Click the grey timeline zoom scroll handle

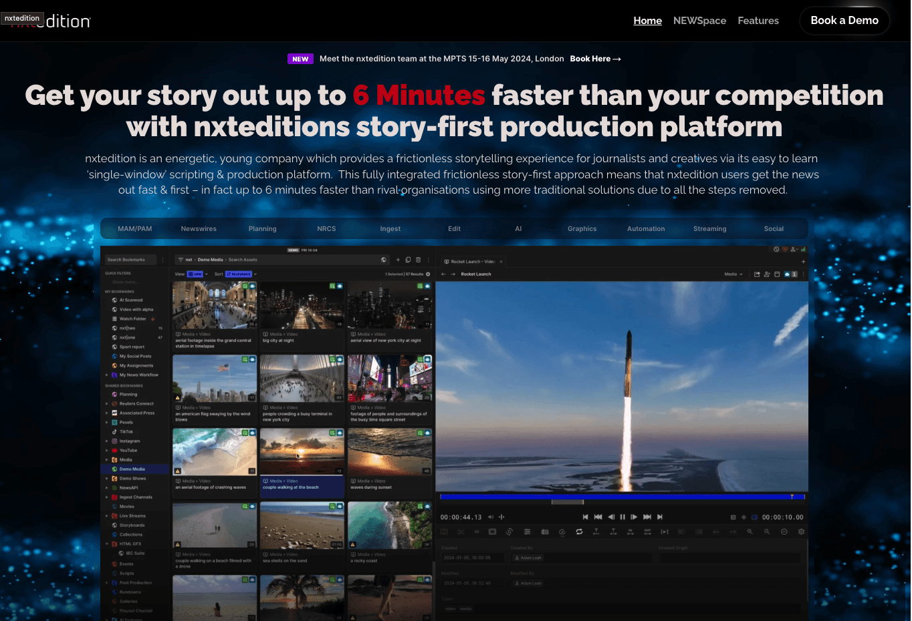(567, 502)
